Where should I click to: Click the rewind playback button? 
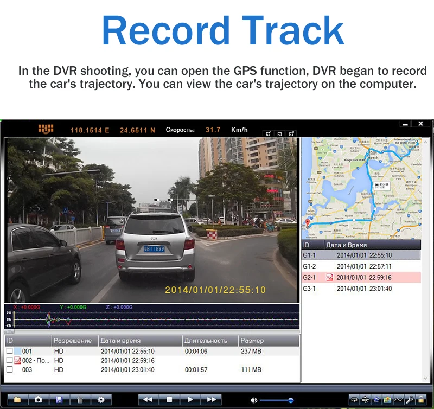(x=148, y=400)
